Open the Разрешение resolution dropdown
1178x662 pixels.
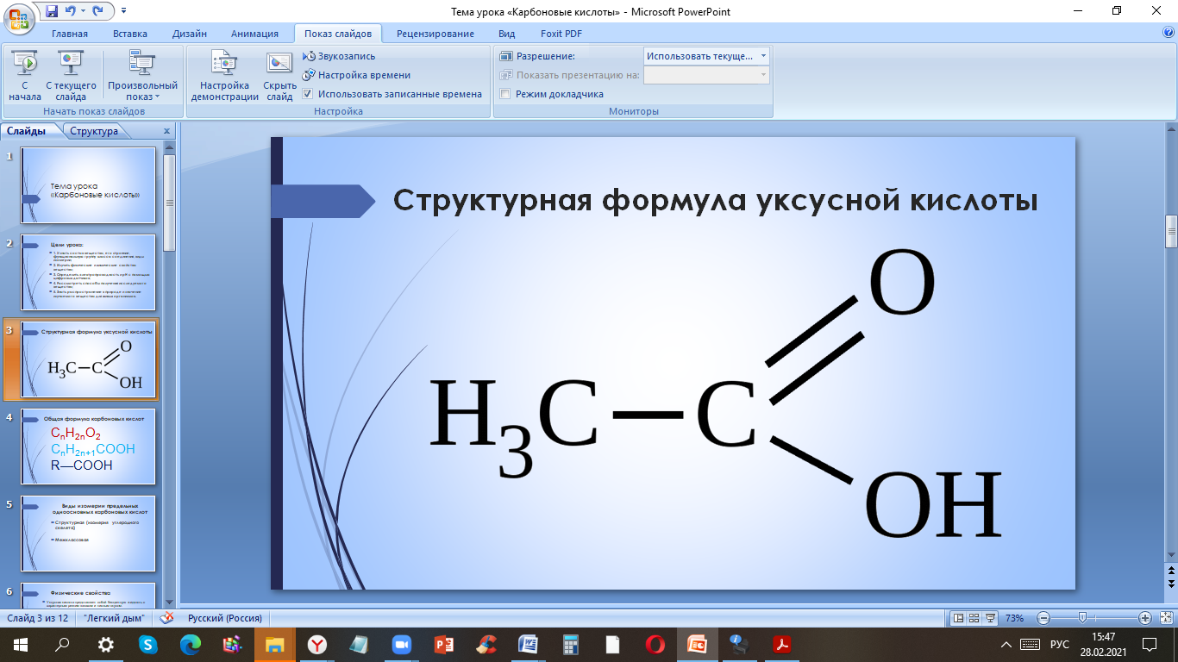click(706, 56)
